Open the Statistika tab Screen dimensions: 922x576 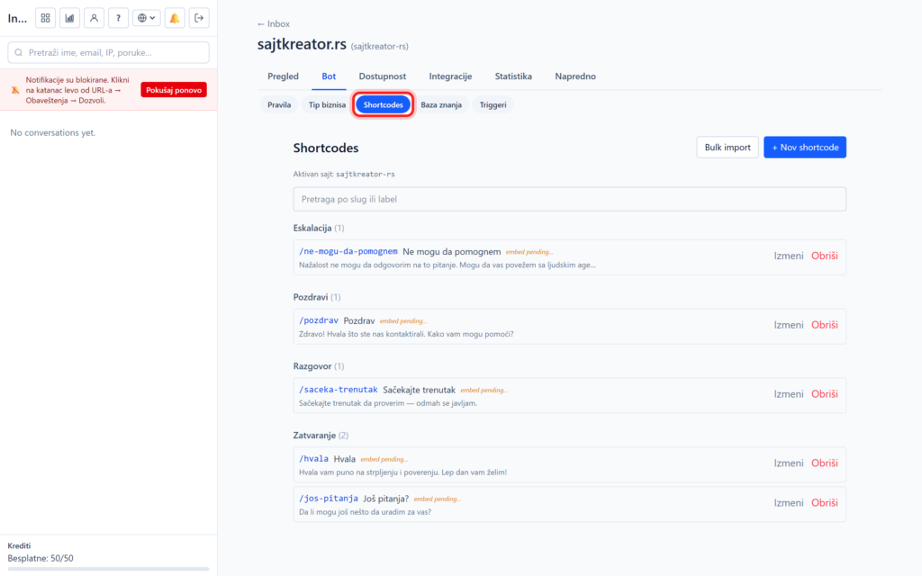pos(513,76)
